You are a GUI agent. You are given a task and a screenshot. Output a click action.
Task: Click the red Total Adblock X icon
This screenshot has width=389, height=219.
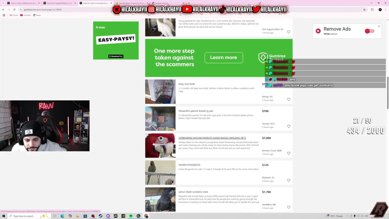click(318, 31)
